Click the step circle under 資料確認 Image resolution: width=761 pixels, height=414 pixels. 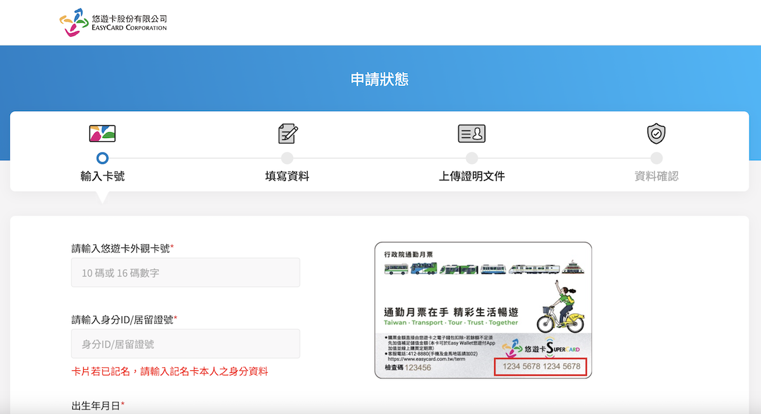click(656, 158)
